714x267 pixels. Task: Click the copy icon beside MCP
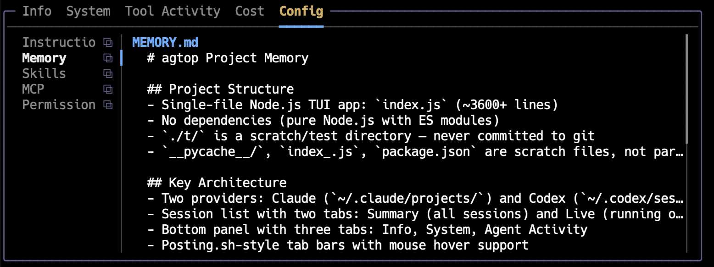pos(107,89)
